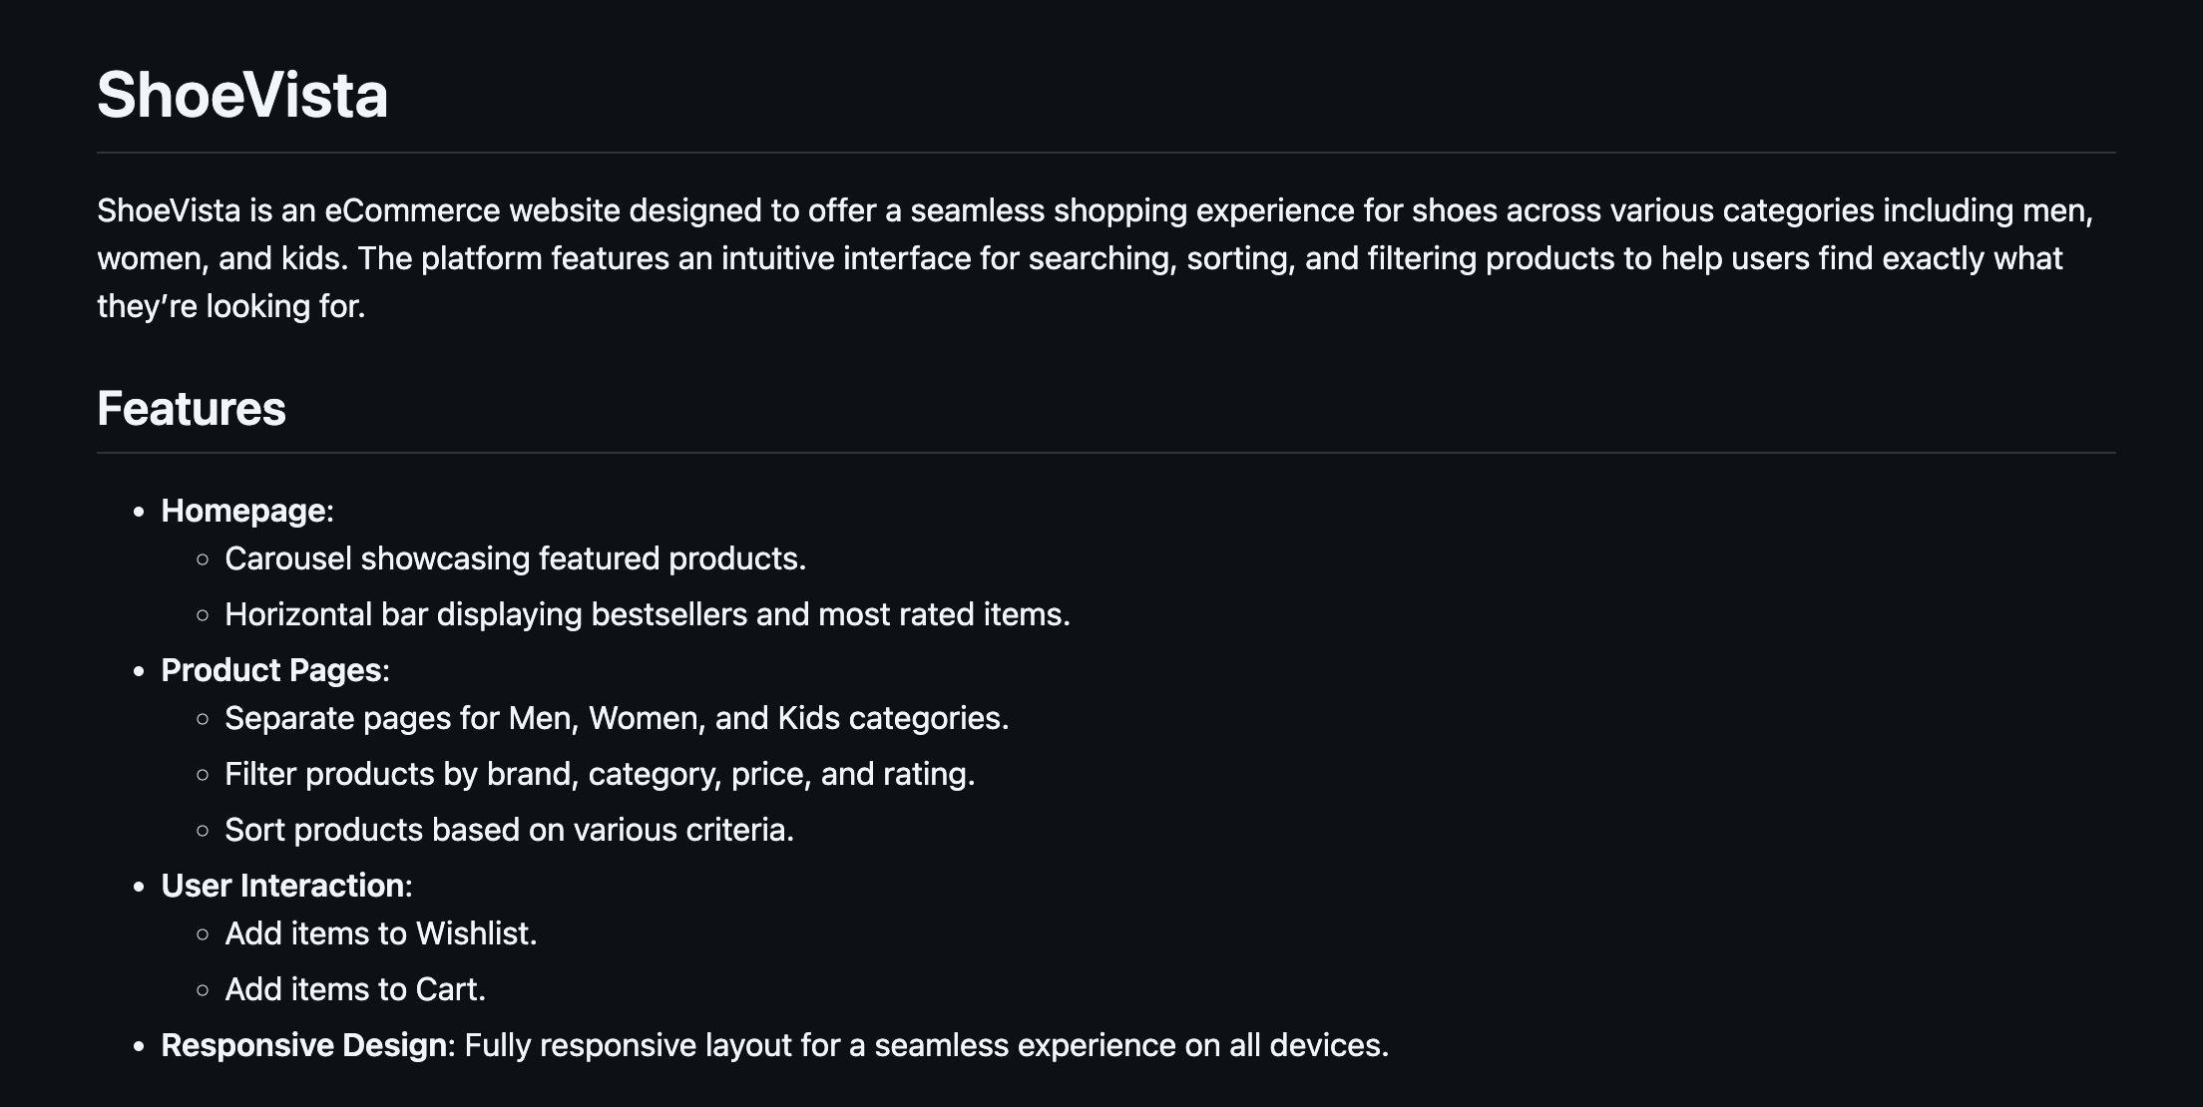
Task: Click the bold Product Pages label
Action: click(272, 670)
